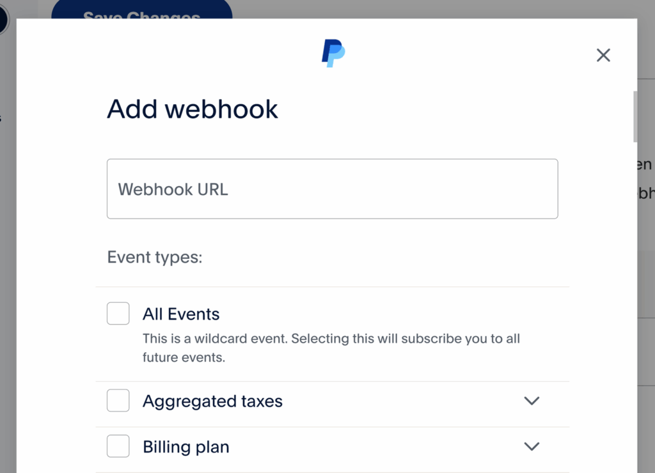
Task: Click the Aggregated taxes label
Action: (212, 401)
